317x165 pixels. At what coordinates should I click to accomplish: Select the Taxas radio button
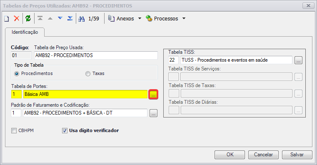coord(88,74)
